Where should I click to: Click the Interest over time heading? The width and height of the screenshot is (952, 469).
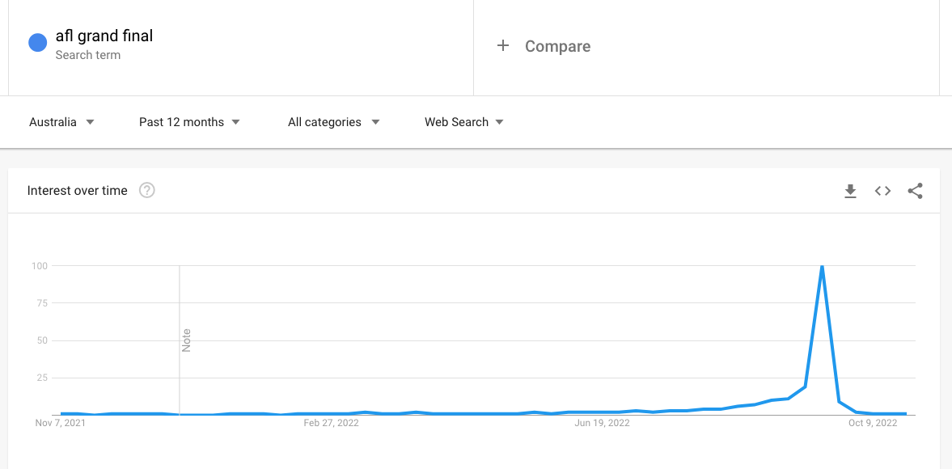[x=78, y=191]
